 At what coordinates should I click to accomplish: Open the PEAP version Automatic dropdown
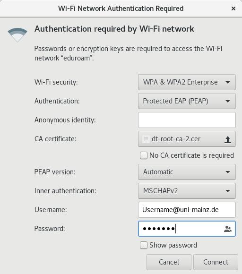coord(187,172)
